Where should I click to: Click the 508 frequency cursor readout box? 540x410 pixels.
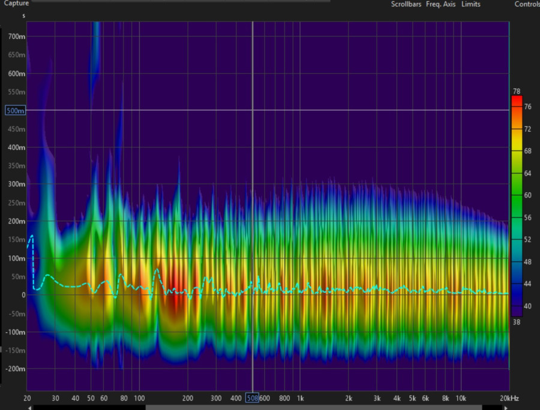click(x=252, y=398)
